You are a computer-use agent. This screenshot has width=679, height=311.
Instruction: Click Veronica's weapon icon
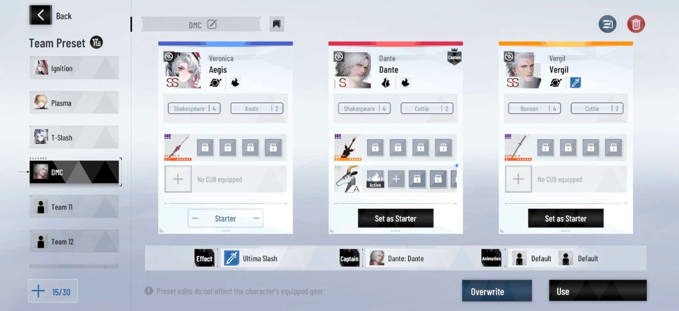pos(178,147)
